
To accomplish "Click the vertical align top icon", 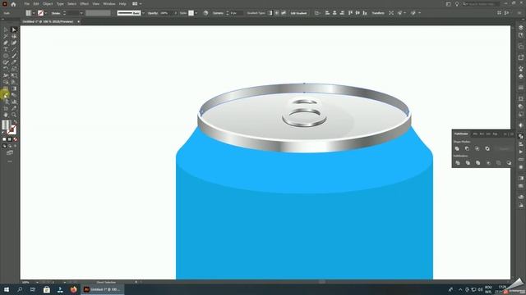I will [x=350, y=13].
